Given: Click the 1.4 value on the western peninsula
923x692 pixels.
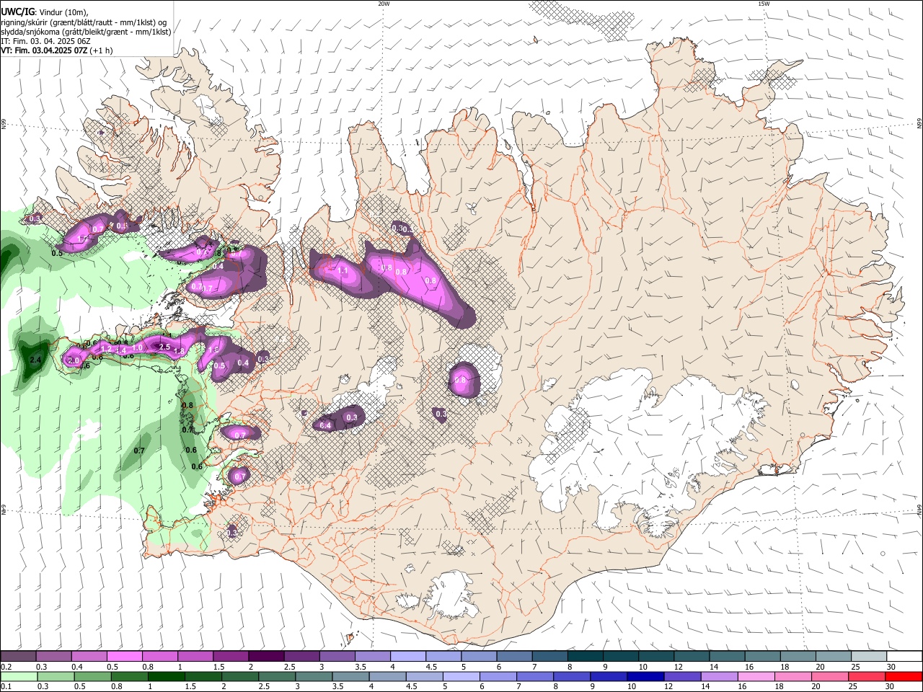Looking at the screenshot, I should coord(121,350).
